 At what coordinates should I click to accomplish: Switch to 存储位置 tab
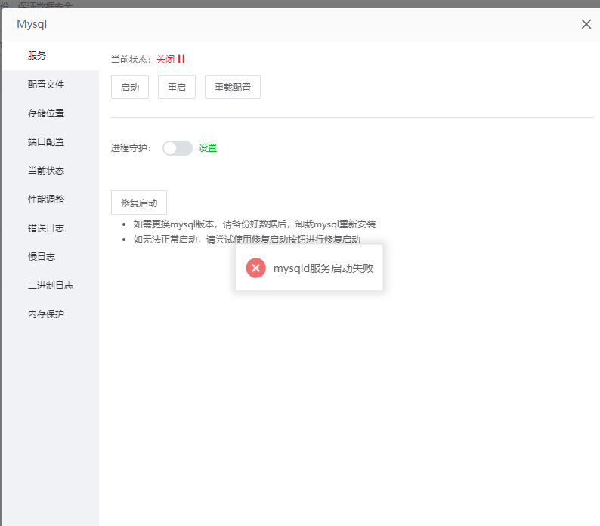(50, 113)
